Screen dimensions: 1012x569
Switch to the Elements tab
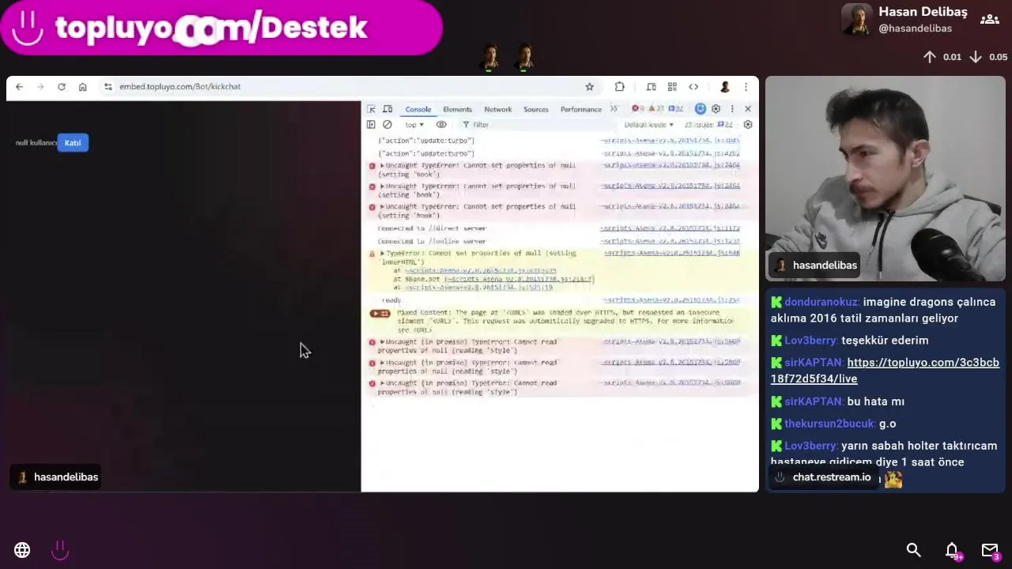[457, 110]
